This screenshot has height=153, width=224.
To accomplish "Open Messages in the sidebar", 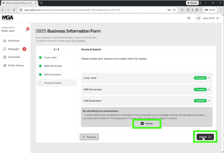I will tap(13, 49).
